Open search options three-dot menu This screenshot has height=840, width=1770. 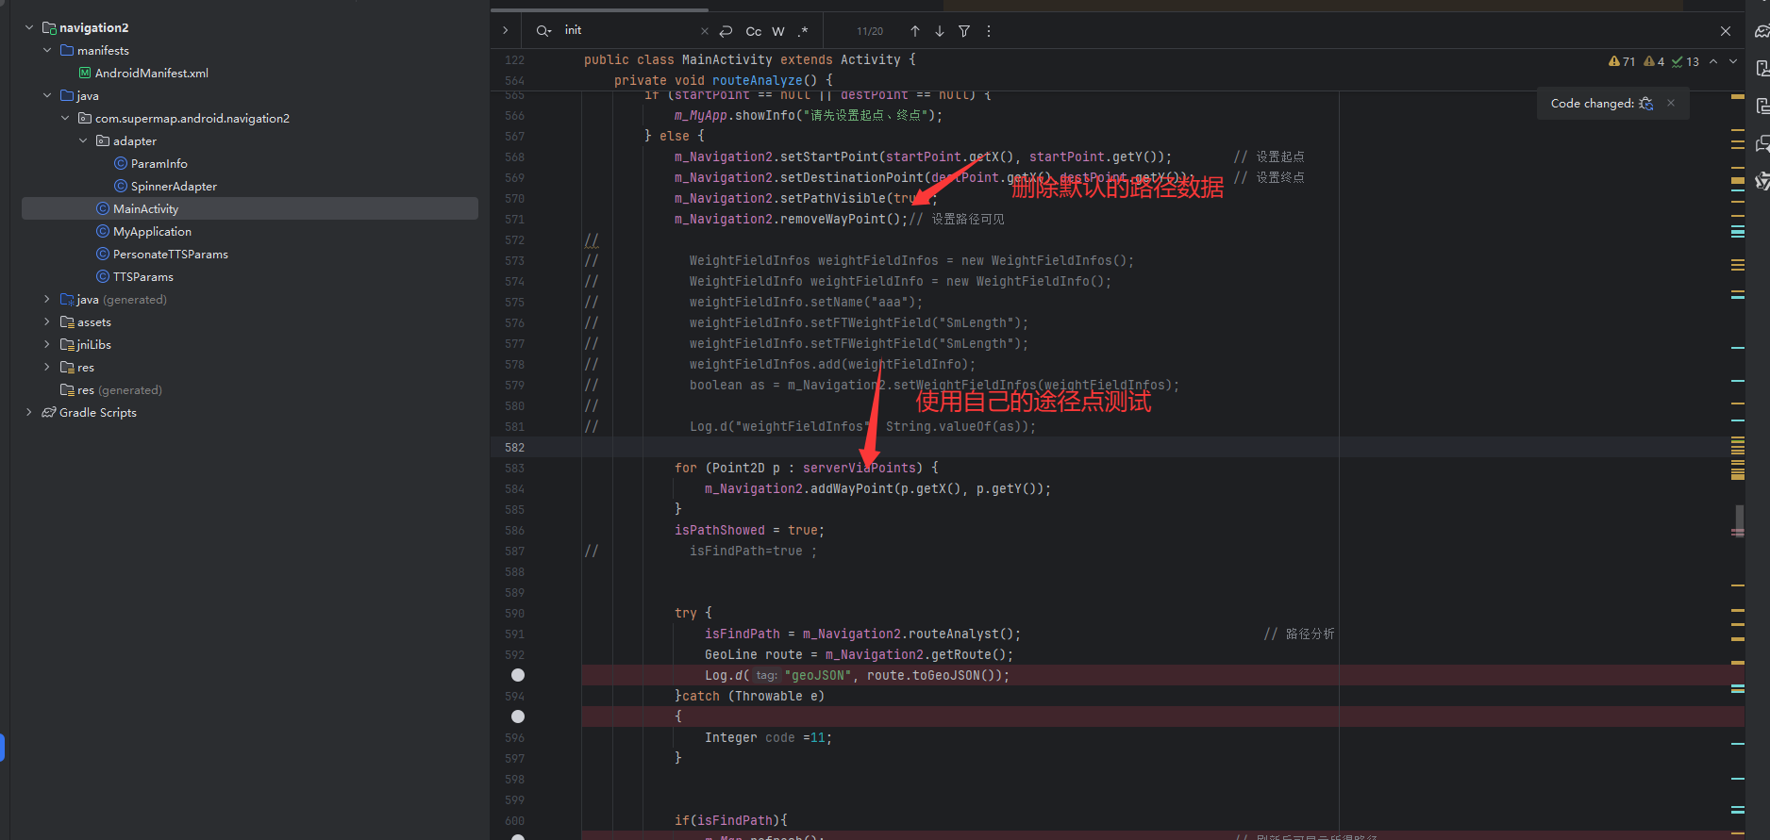[x=989, y=31]
